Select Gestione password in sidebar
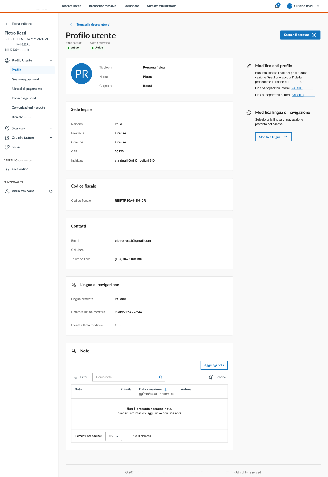Image resolution: width=328 pixels, height=477 pixels. click(x=25, y=79)
